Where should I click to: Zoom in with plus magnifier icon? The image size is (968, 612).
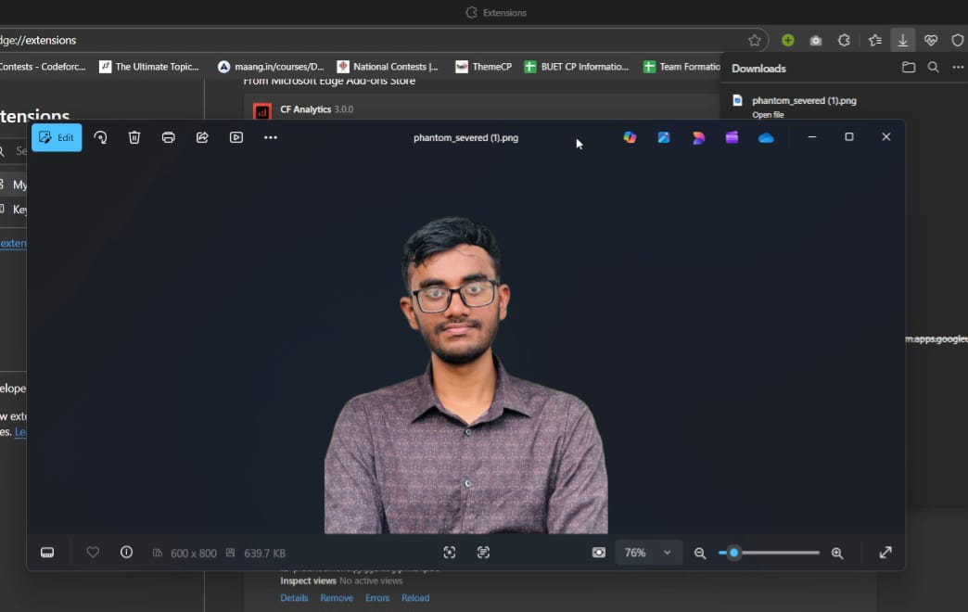coord(837,553)
